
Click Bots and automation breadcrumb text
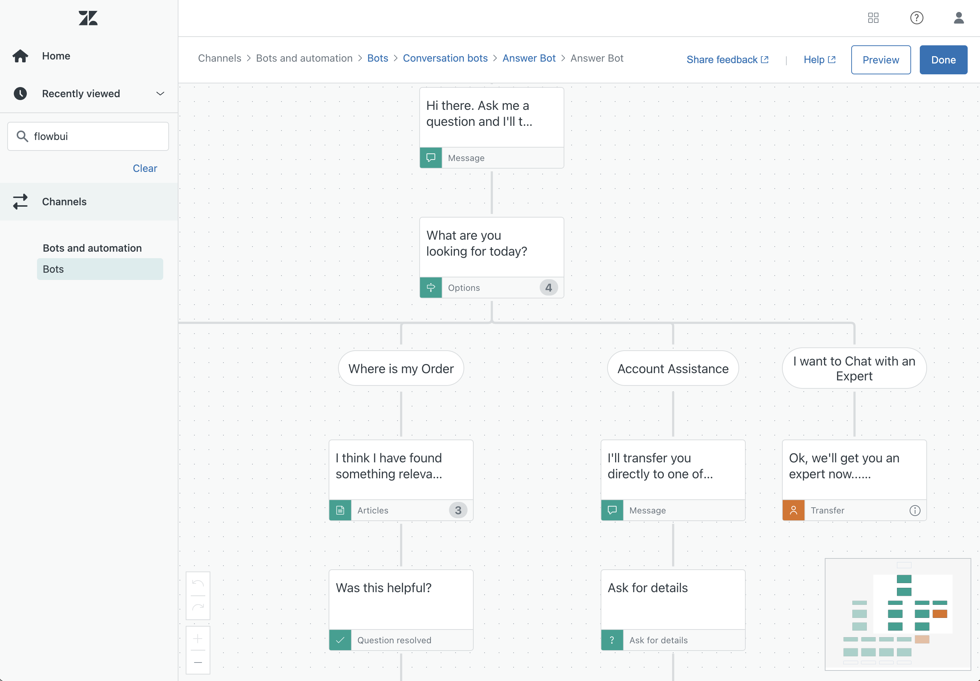point(304,58)
